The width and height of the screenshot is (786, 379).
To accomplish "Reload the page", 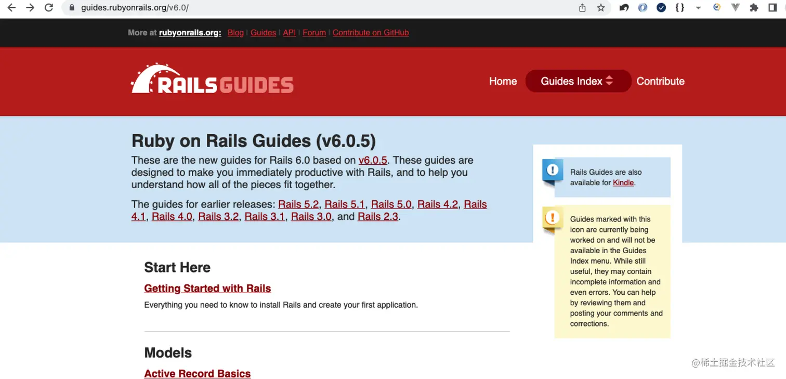I will click(49, 8).
